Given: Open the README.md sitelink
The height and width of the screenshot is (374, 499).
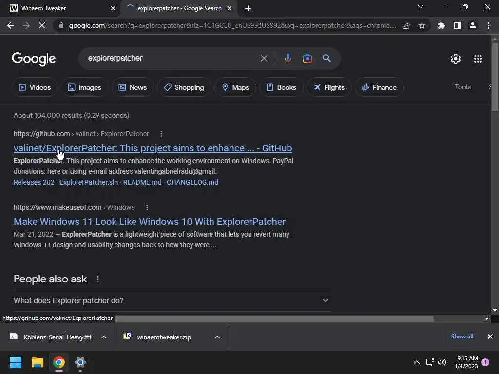Looking at the screenshot, I should pos(142,182).
